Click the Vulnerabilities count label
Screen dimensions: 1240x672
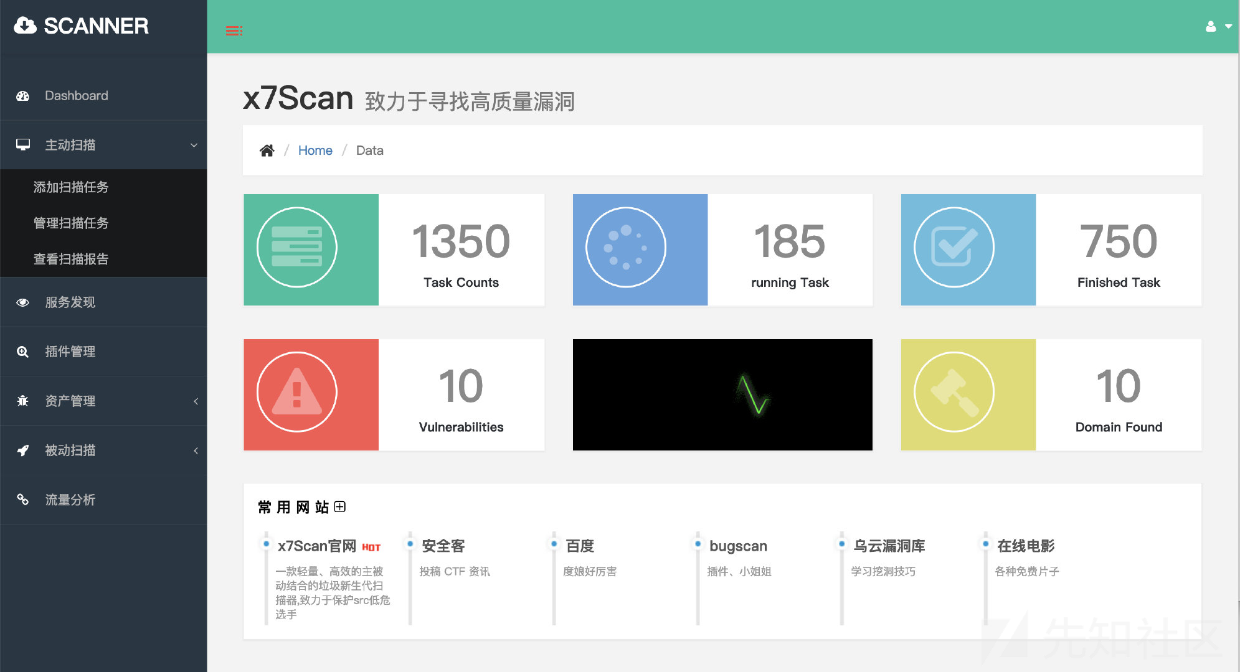pyautogui.click(x=461, y=427)
